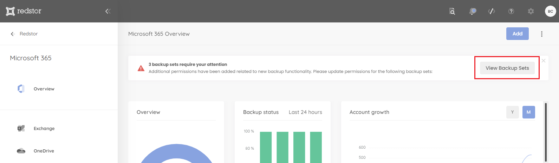Click the Overview card title
Image resolution: width=559 pixels, height=163 pixels.
point(148,112)
